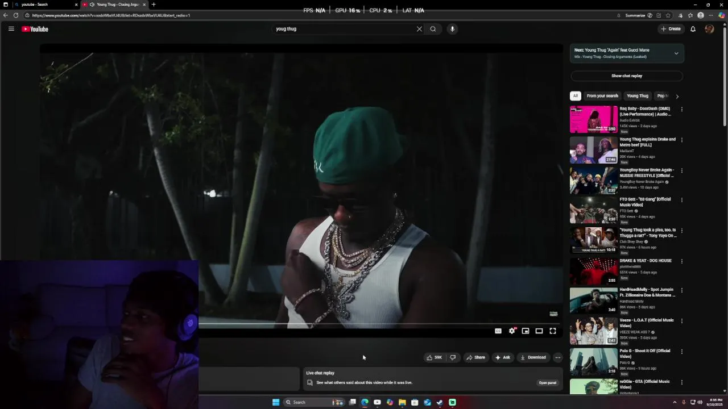The height and width of the screenshot is (409, 728).
Task: Dislike the video
Action: click(x=453, y=357)
